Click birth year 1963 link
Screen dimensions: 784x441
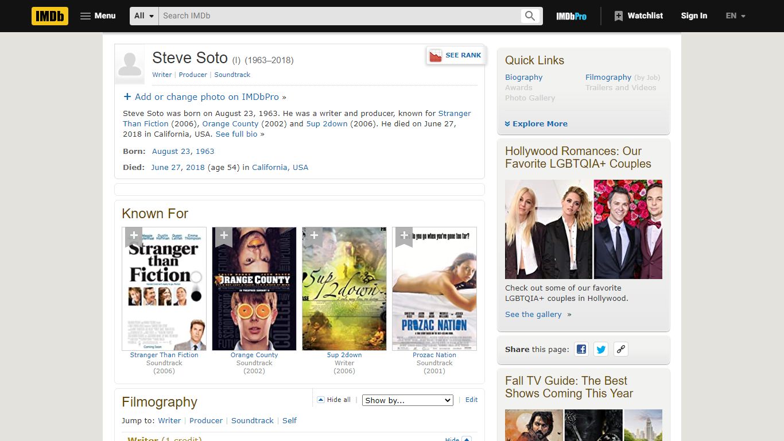(x=205, y=152)
